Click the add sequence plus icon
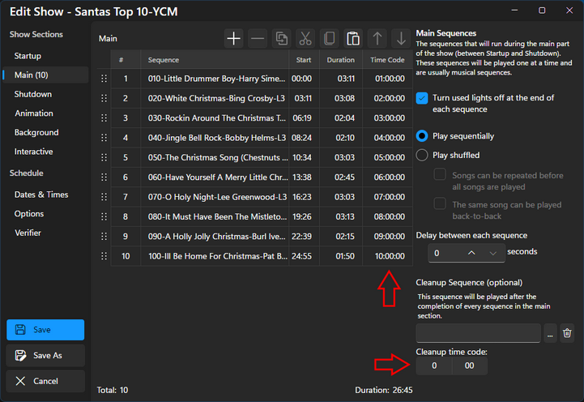The image size is (584, 402). (x=233, y=38)
